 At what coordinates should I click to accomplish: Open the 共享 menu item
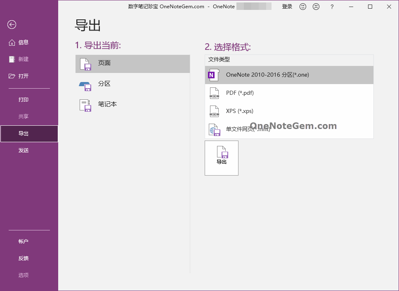pyautogui.click(x=29, y=116)
